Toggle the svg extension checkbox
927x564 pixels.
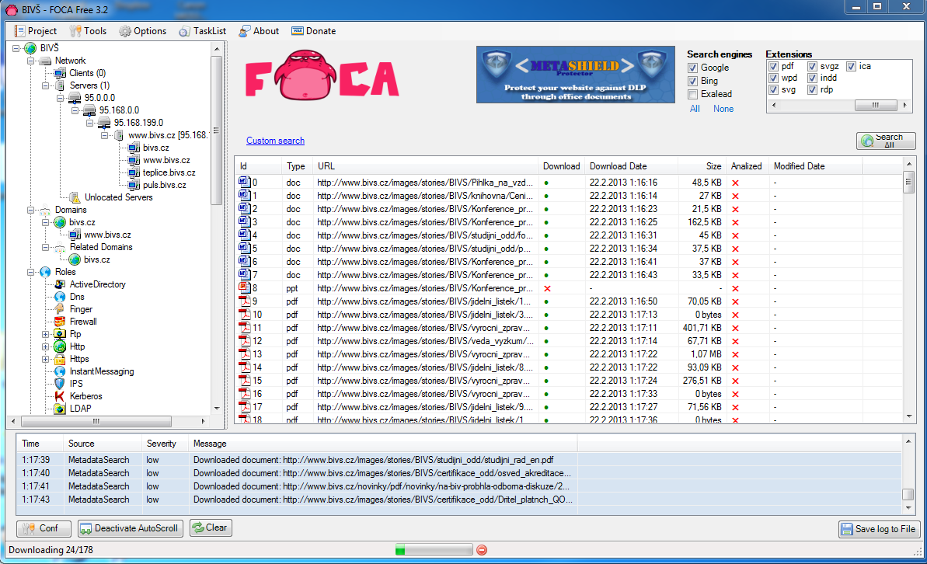point(773,90)
